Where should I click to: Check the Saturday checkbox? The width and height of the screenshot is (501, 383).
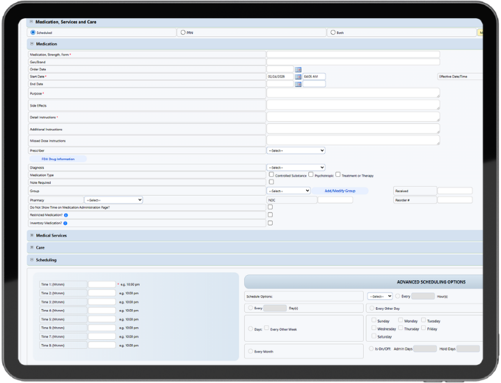pos(374,336)
